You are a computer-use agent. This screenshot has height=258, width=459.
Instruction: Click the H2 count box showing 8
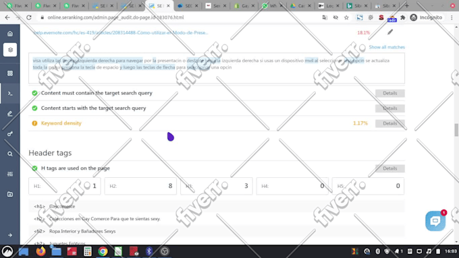click(x=140, y=186)
